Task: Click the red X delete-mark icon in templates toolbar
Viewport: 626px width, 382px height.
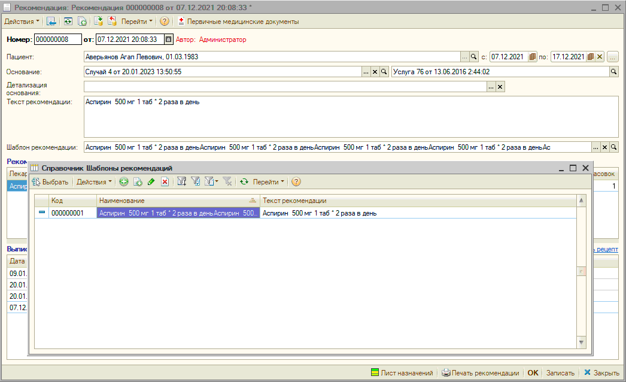Action: coord(165,181)
